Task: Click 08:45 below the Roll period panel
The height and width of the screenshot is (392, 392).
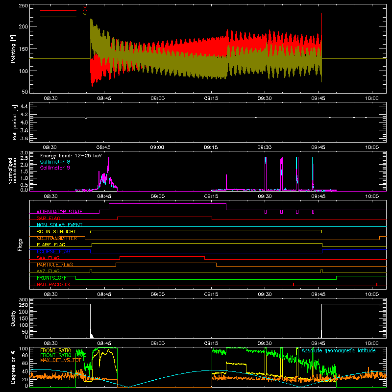Action: 103,147
